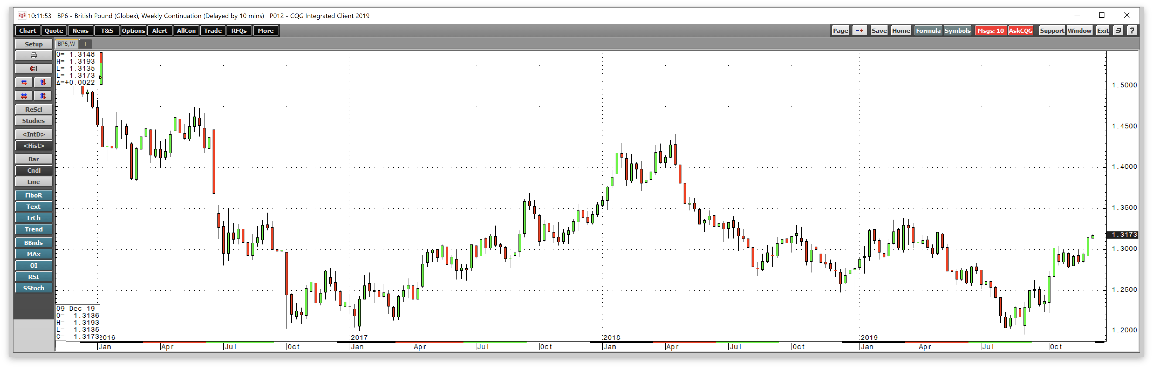
Task: Open the Msgs: 10 messages button
Action: click(x=991, y=30)
